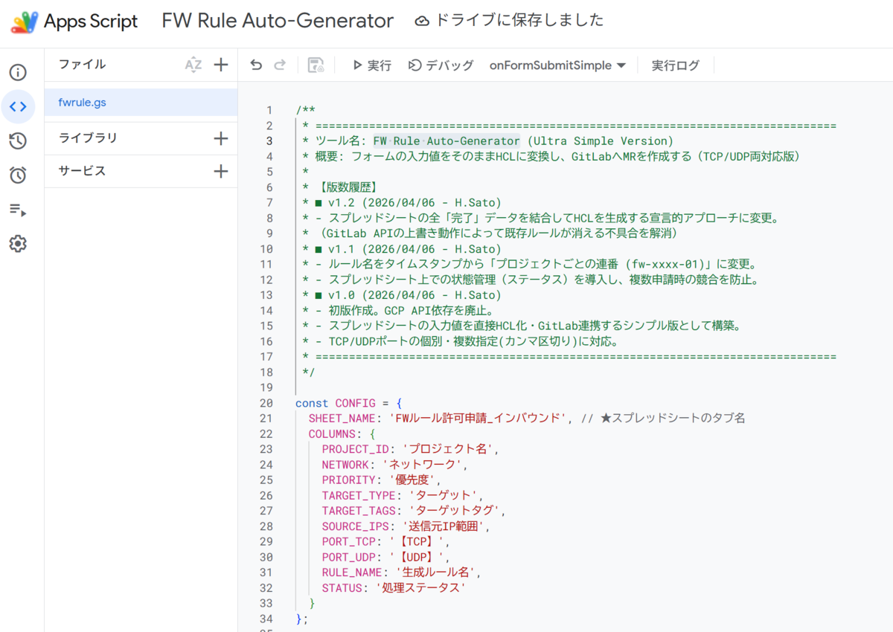Image resolution: width=893 pixels, height=632 pixels.
Task: Run the selected function (実行)
Action: 372,65
